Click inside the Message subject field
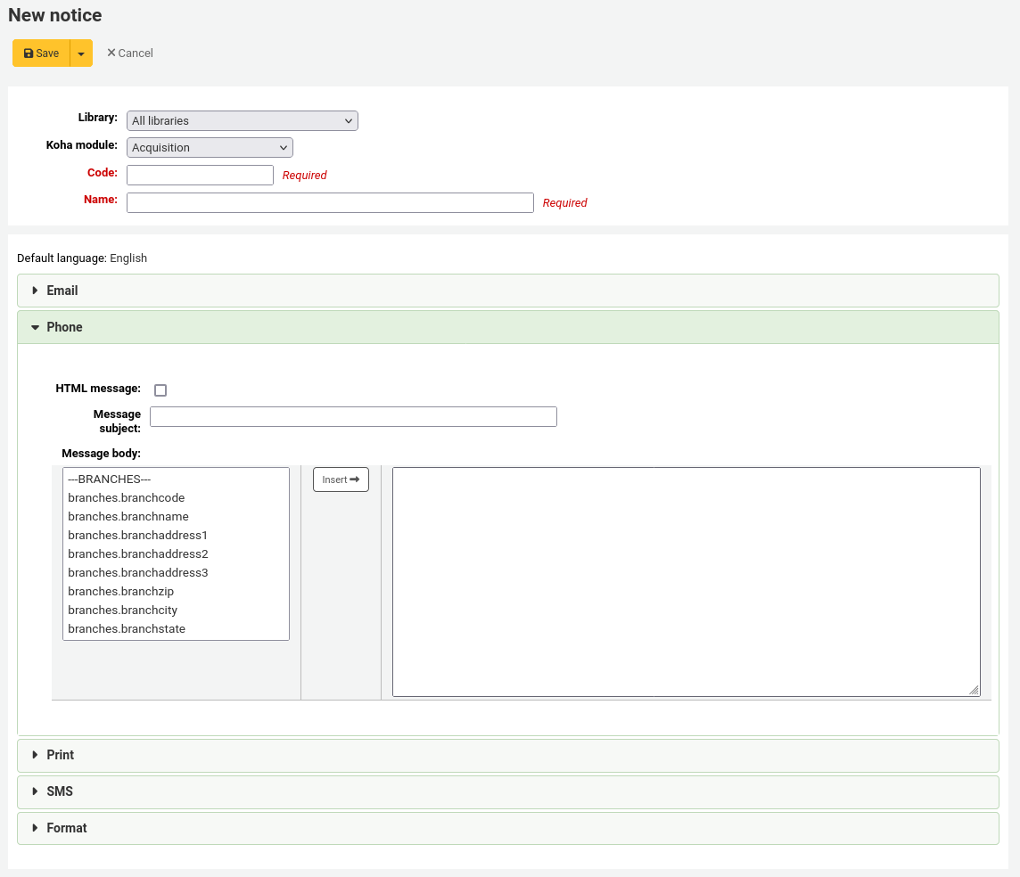The width and height of the screenshot is (1020, 877). (x=353, y=416)
